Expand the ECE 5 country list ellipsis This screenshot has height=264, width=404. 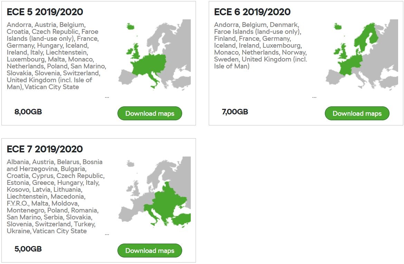pos(107,97)
